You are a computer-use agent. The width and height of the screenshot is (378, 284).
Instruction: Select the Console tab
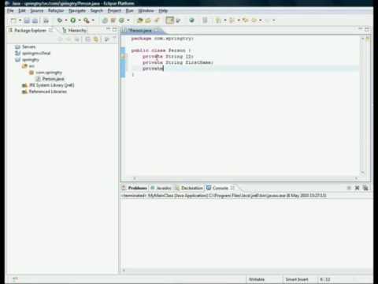[x=220, y=188]
